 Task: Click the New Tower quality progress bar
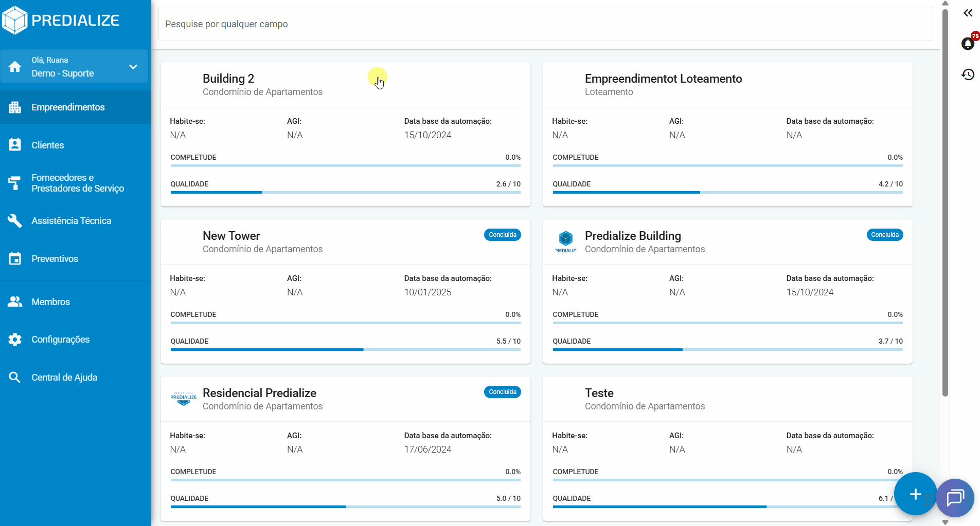(x=345, y=349)
